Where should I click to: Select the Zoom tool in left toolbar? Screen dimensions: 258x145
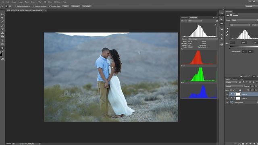click(2, 48)
